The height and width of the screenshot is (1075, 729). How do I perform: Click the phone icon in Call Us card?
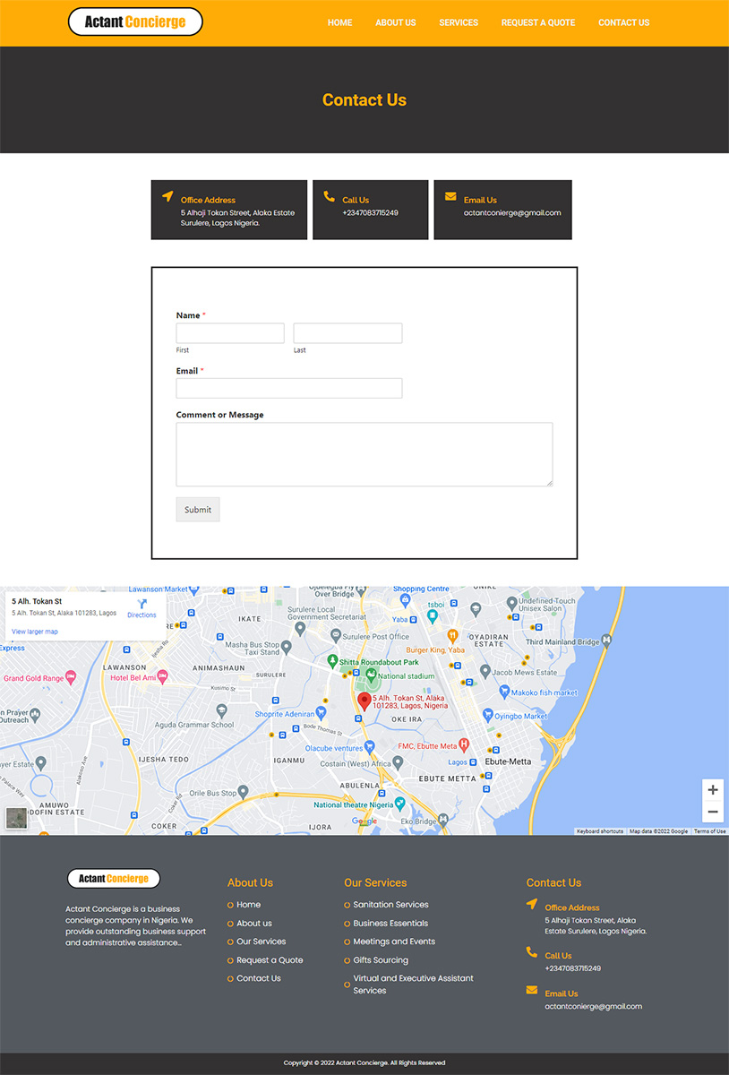[329, 196]
